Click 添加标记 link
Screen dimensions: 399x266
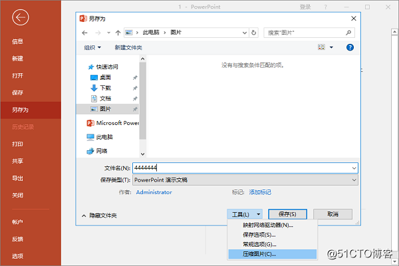[260, 192]
